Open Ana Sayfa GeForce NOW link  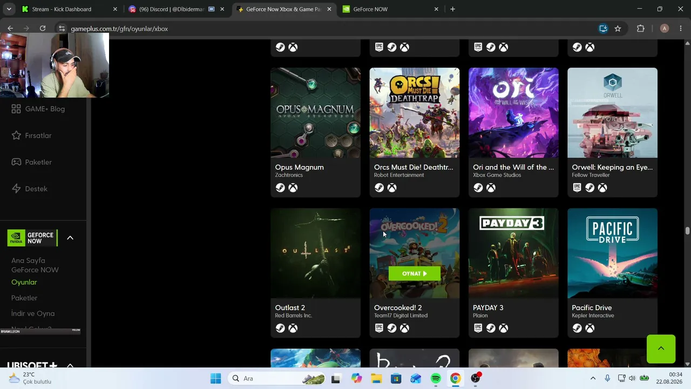(x=35, y=265)
